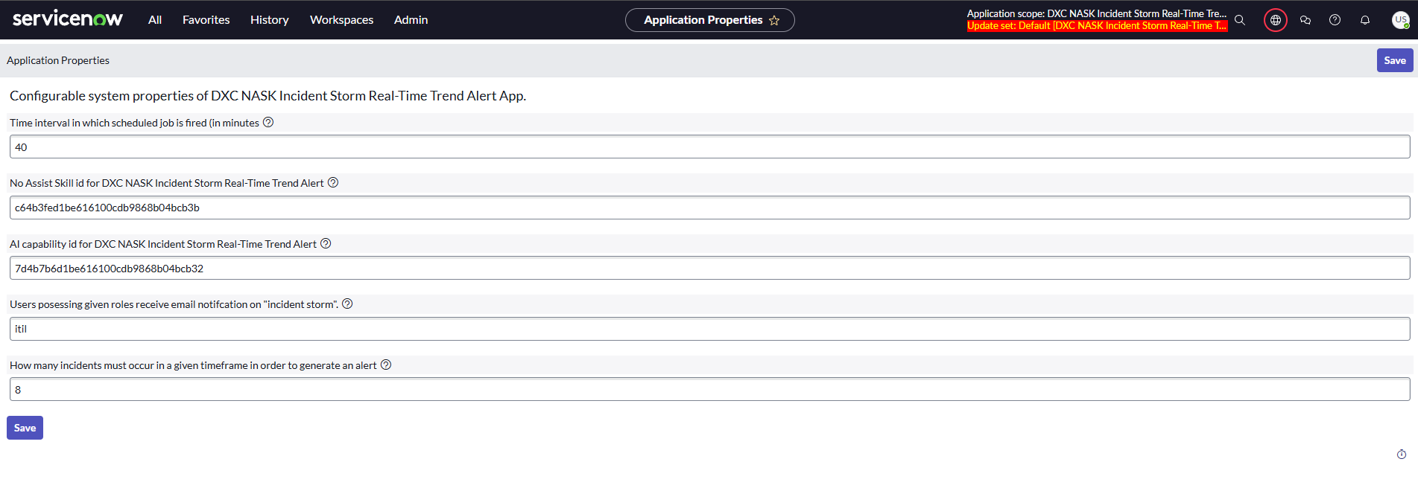The image size is (1418, 488).
Task: Open the chat conversations sidebar icon
Action: (1305, 20)
